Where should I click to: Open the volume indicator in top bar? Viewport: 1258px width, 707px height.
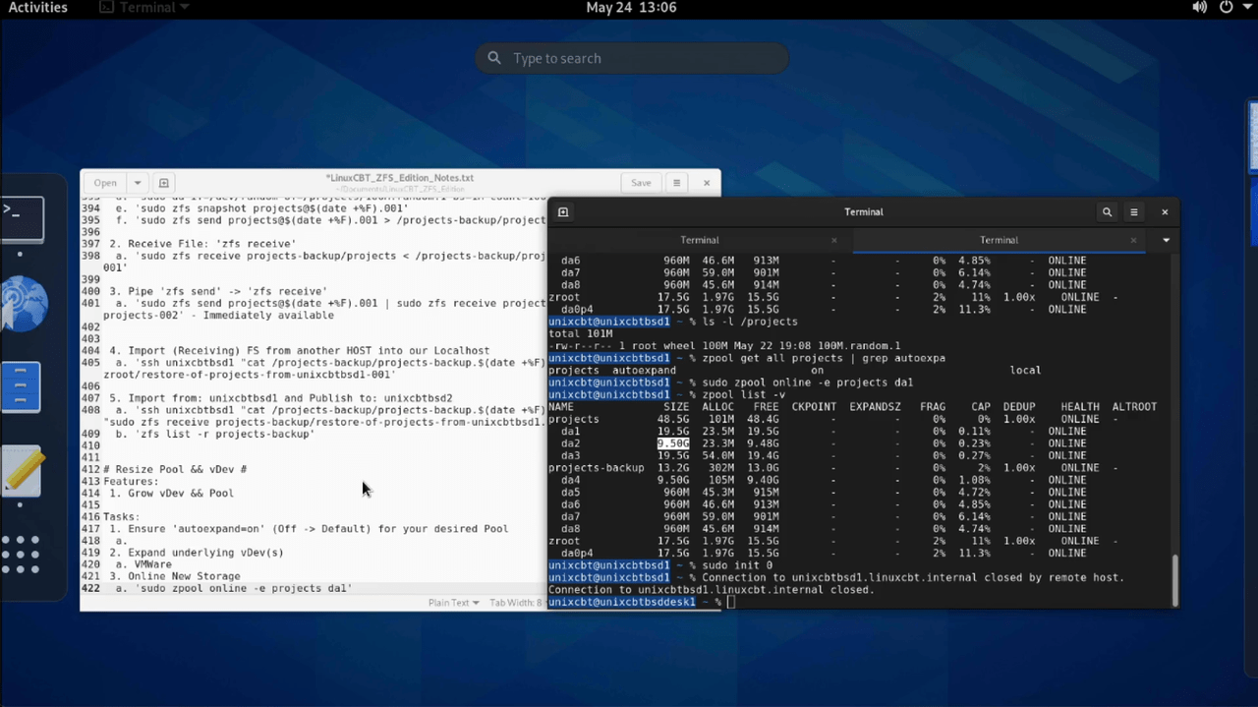pos(1200,8)
